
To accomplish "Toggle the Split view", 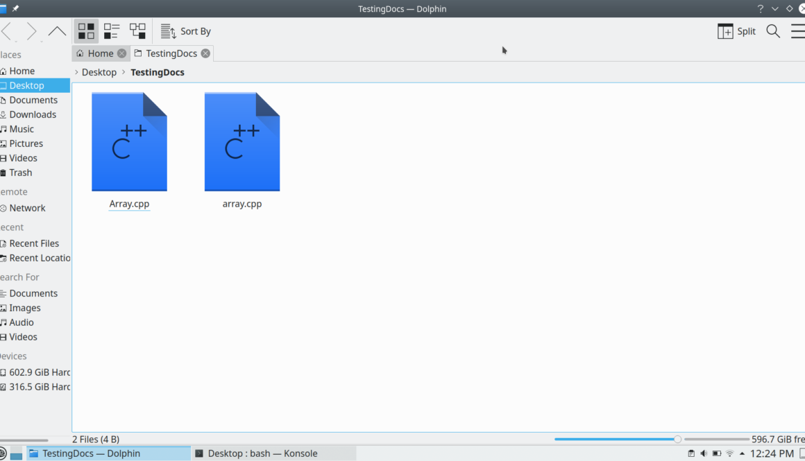I will pos(736,31).
